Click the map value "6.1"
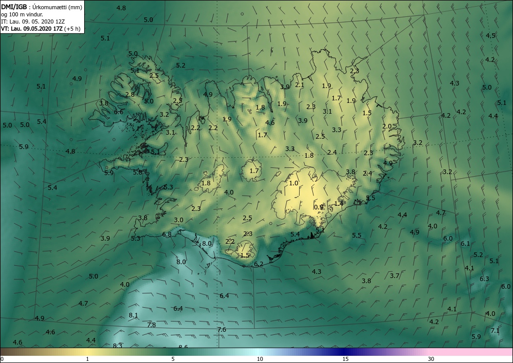513x363 pixels. (x=465, y=244)
